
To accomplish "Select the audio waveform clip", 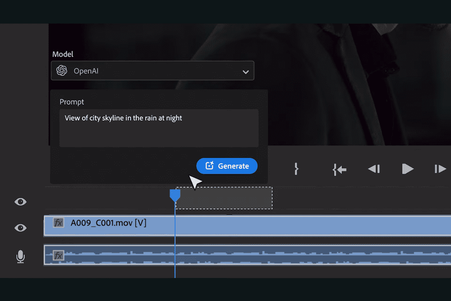I will [247, 255].
